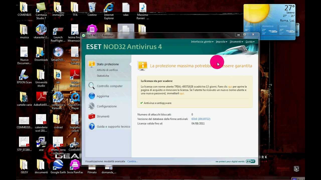The width and height of the screenshot is (321, 180).
Task: Click the first 'qui' link to purchase license
Action: pyautogui.click(x=230, y=87)
